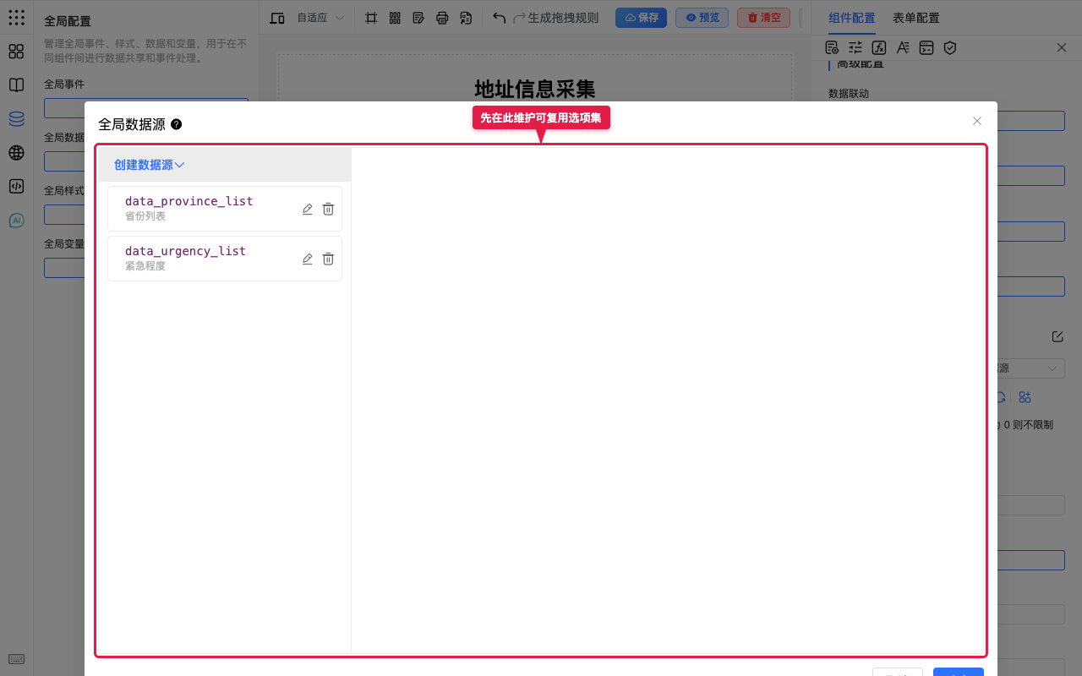Click the form edit toolbar icon
The image size is (1082, 676).
click(418, 18)
